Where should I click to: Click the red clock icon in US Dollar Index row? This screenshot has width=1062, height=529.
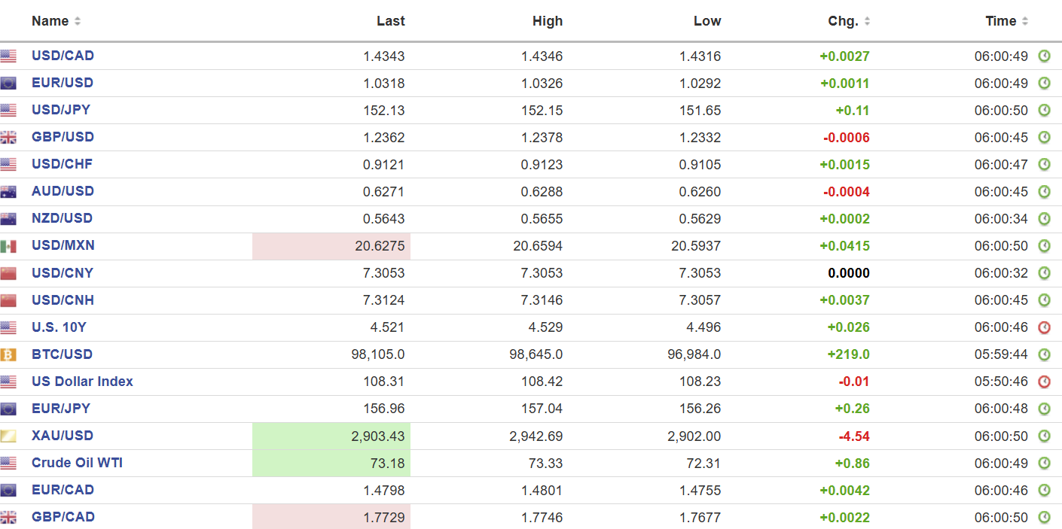coord(1044,382)
